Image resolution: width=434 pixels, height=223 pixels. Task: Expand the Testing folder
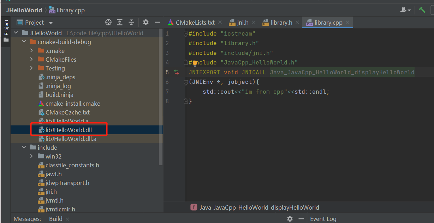click(32, 68)
